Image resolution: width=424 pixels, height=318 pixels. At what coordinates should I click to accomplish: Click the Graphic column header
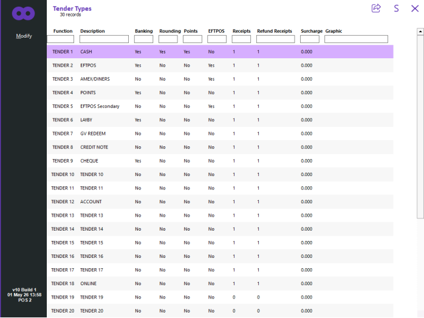333,31
